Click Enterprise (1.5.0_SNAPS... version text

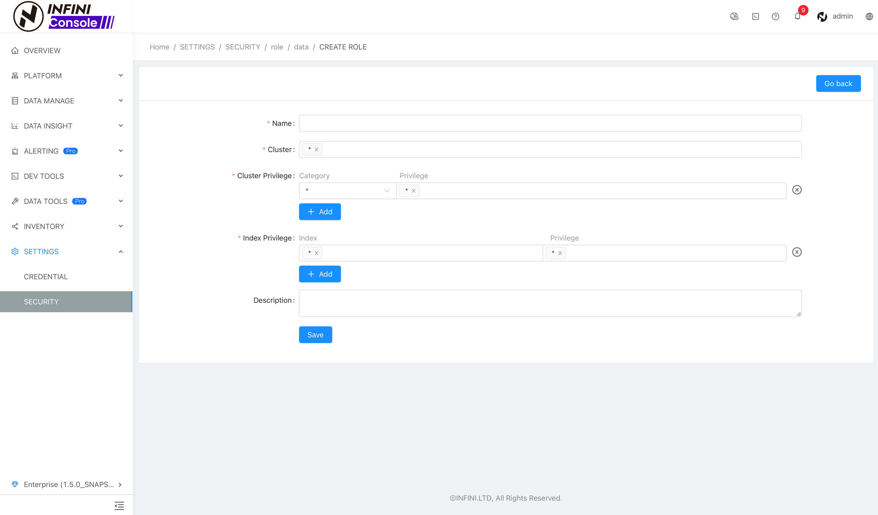click(x=69, y=484)
